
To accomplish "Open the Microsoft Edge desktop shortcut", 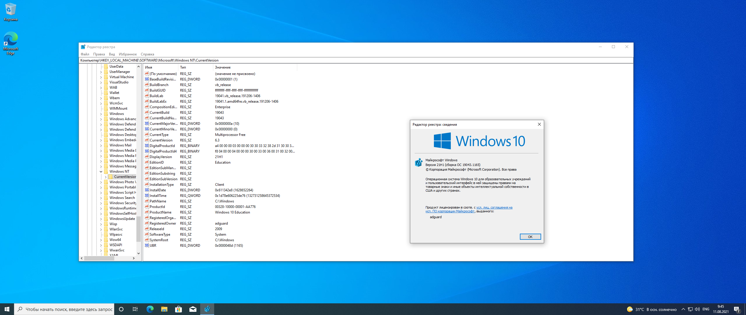I will click(10, 43).
